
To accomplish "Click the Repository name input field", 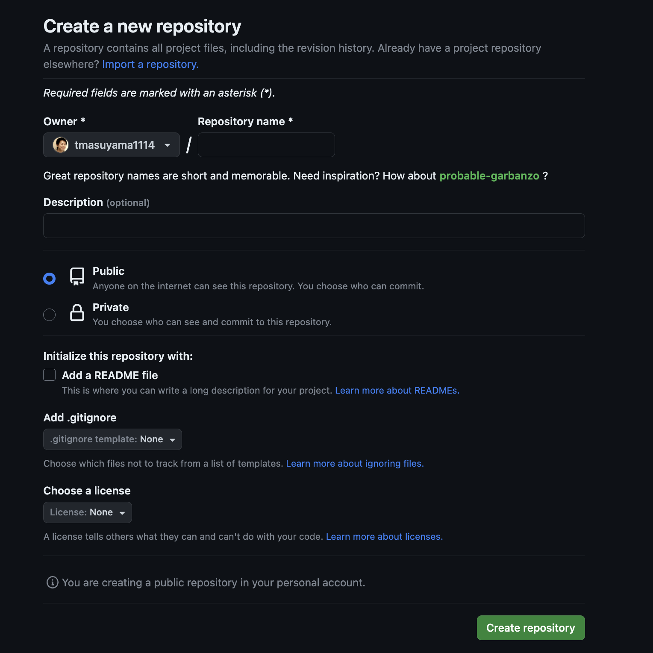I will [x=266, y=145].
